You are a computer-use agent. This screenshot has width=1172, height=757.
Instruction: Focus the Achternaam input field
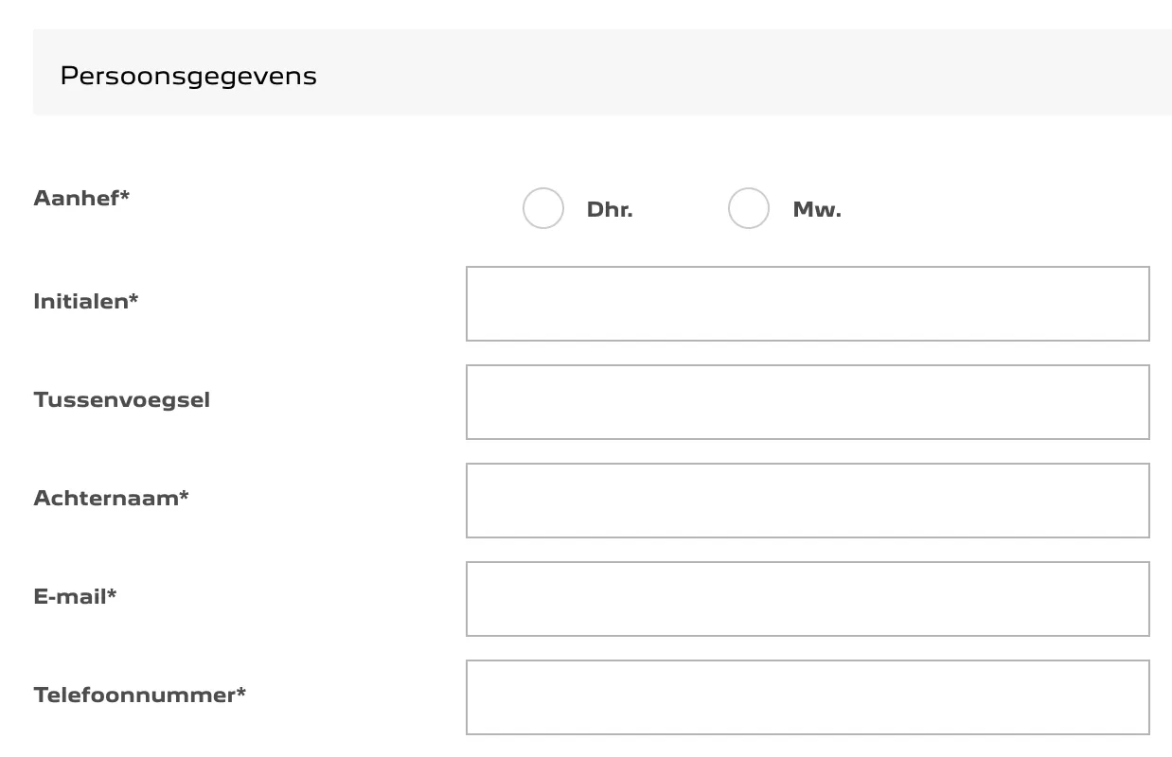(808, 501)
